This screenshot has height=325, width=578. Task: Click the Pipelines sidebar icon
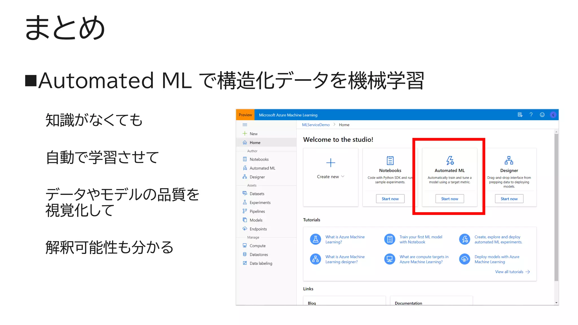(x=245, y=211)
